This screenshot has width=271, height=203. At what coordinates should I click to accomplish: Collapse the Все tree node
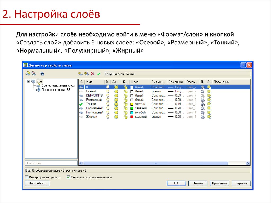28,82
